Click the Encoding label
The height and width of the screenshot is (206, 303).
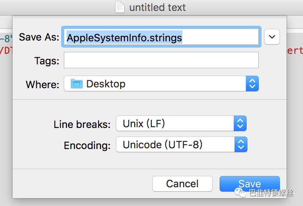87,146
